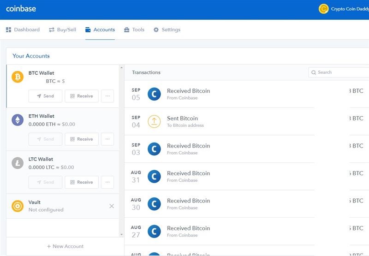Click Sent icon on Sep 04 transaction
Screen dimensions: 369x256
point(154,121)
